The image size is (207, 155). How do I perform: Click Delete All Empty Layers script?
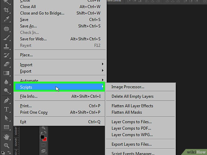tap(132, 96)
